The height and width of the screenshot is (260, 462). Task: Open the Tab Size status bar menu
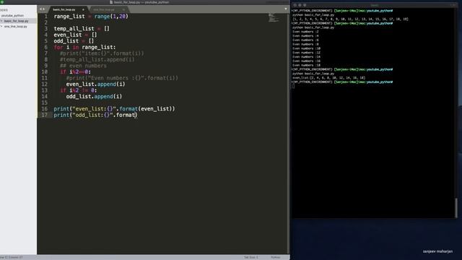pos(250,257)
